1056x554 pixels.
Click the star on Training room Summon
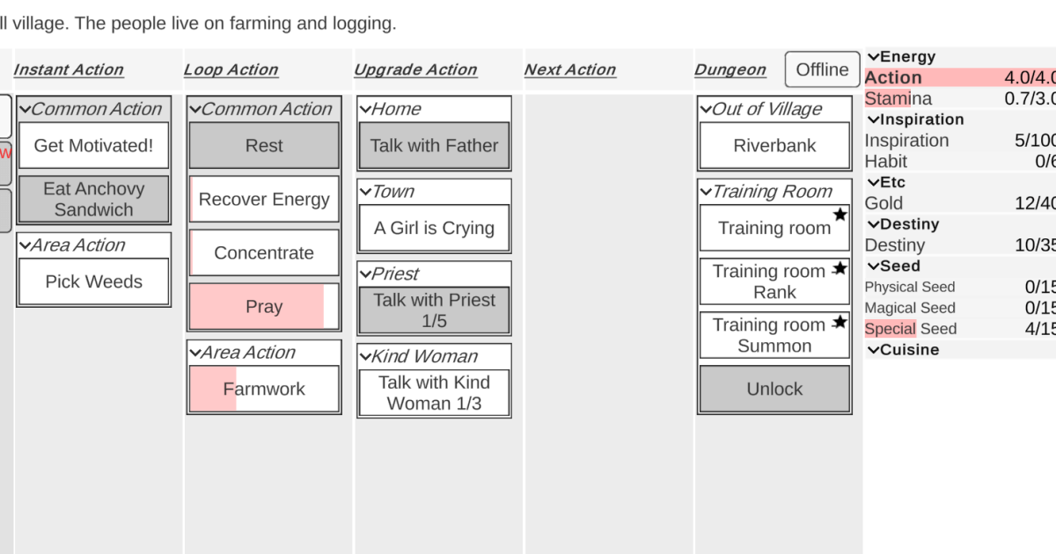[840, 322]
